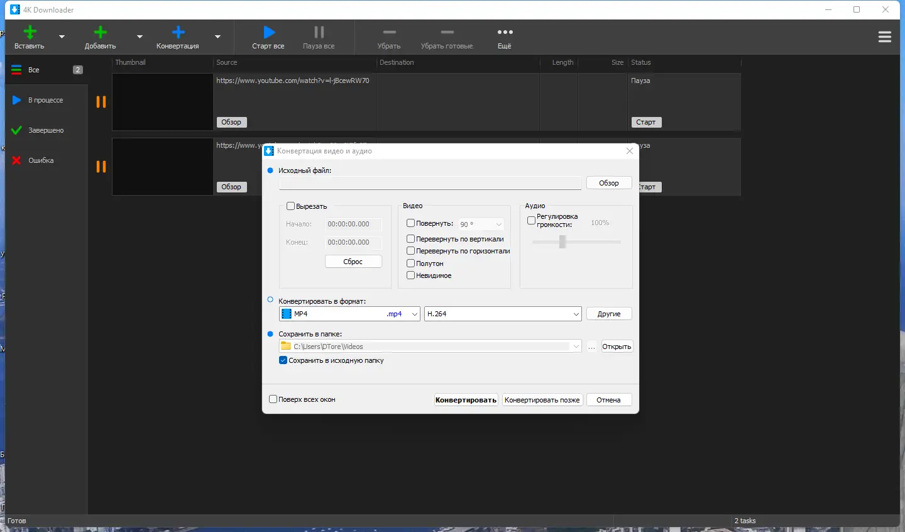Click the Добавить plus icon
Image resolution: width=905 pixels, height=532 pixels.
point(100,33)
